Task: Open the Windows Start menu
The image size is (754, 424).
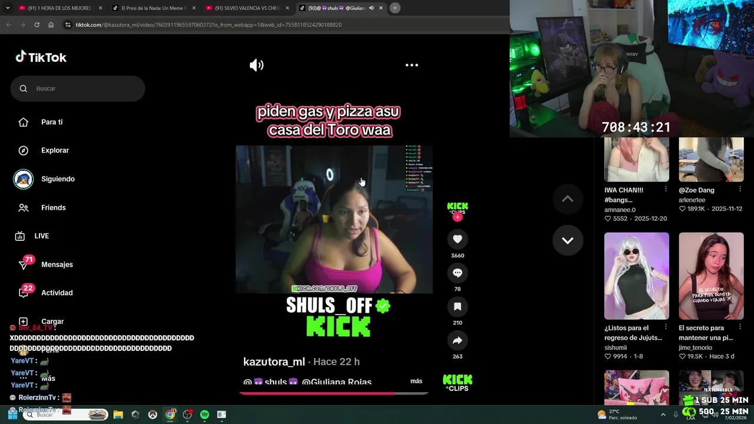Action: (12, 415)
